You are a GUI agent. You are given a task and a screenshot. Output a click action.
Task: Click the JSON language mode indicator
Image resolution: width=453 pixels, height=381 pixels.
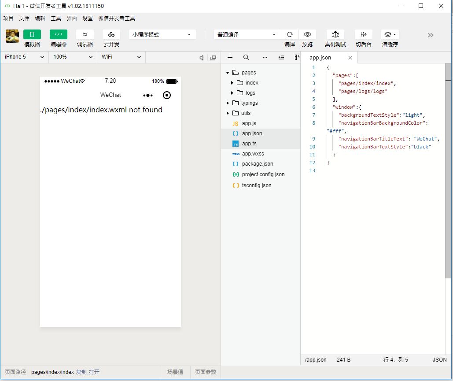pyautogui.click(x=439, y=360)
